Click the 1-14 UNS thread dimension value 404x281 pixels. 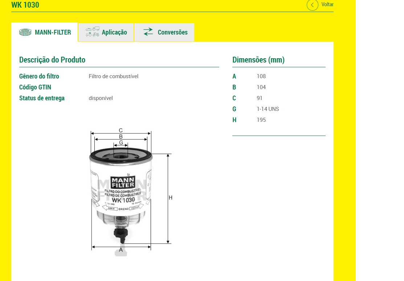coord(268,109)
